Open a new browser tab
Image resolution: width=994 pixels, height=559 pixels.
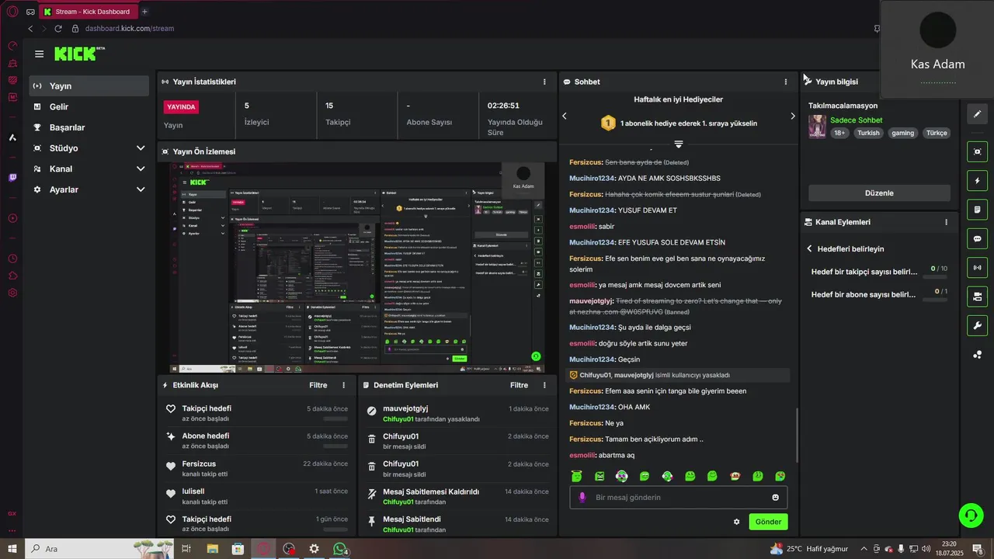pyautogui.click(x=144, y=12)
